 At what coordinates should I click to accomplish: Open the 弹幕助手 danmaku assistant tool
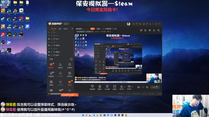tap(51, 66)
